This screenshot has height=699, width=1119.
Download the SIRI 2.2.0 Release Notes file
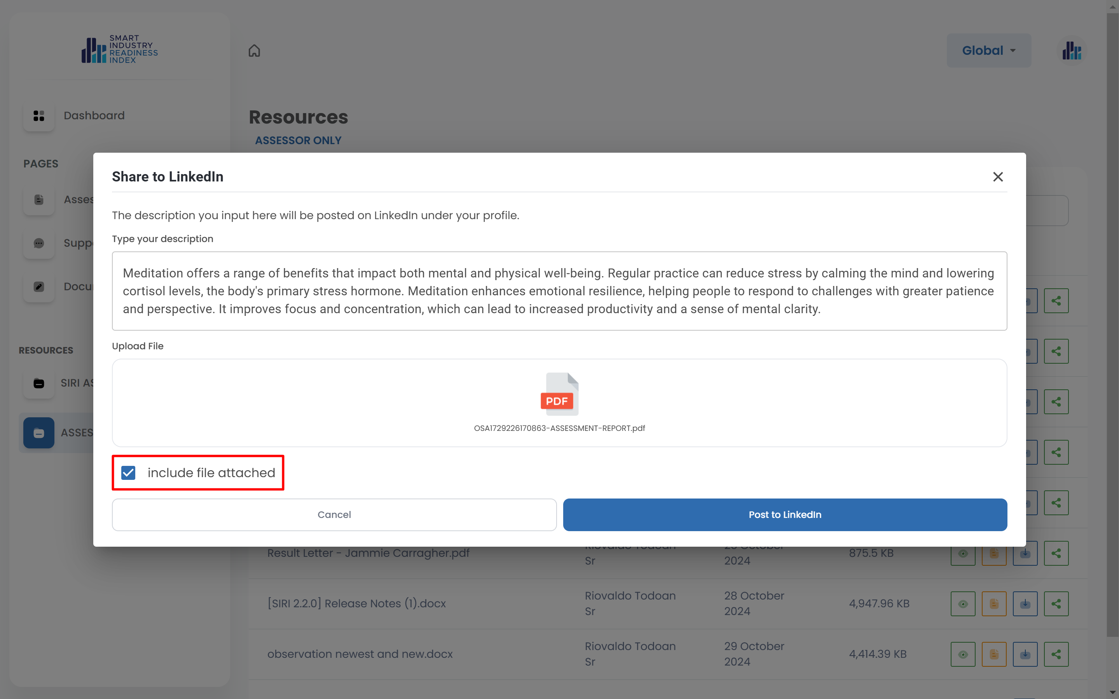pyautogui.click(x=1025, y=604)
